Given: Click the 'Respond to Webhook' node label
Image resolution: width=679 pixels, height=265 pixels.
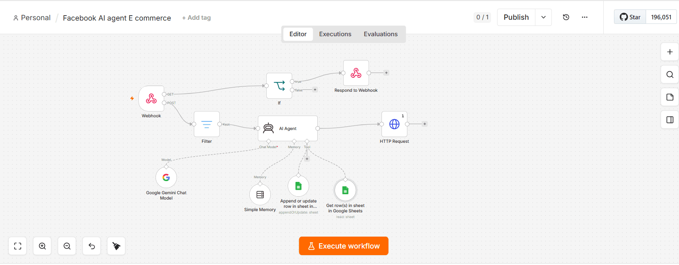Looking at the screenshot, I should [x=356, y=91].
